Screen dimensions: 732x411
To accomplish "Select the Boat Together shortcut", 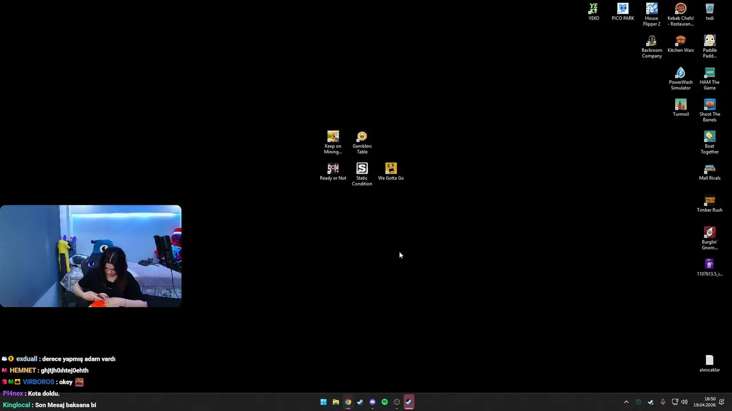I will point(710,143).
